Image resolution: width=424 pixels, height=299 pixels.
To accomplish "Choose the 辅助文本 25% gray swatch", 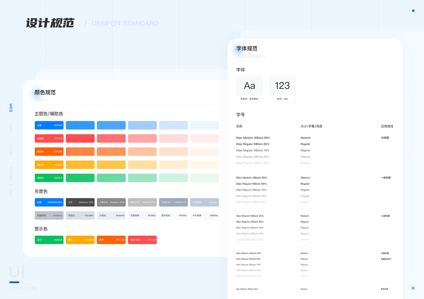I will click(142, 202).
